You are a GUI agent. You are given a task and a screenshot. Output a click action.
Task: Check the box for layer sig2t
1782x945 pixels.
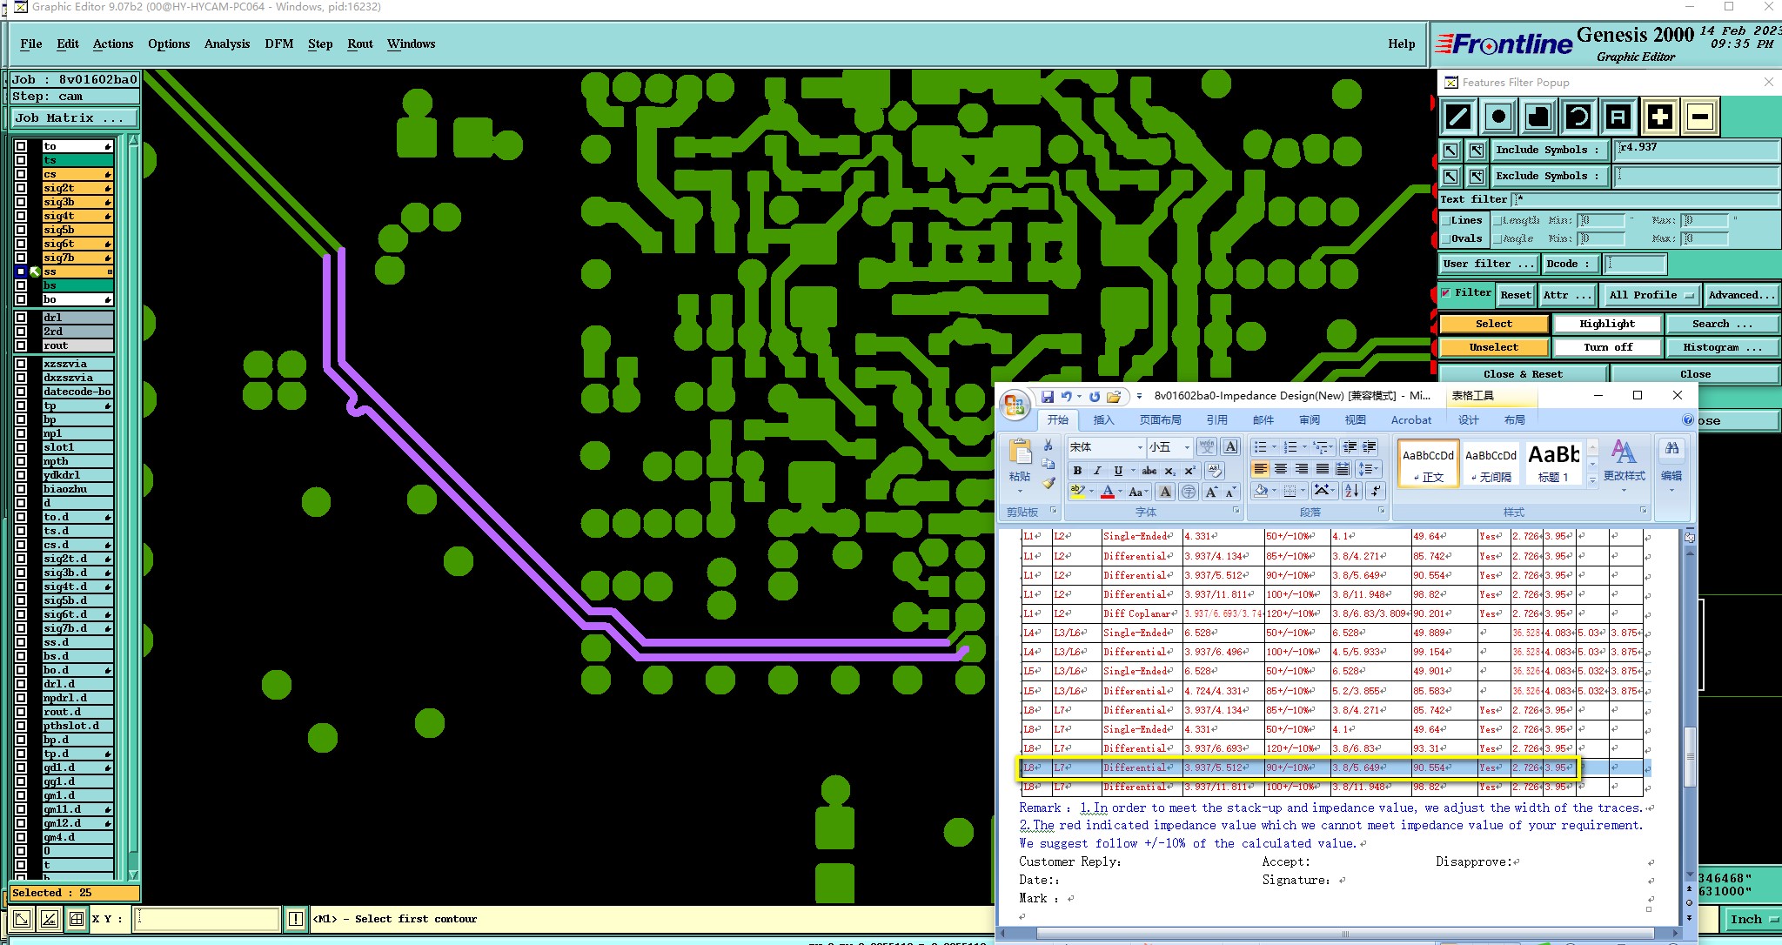click(22, 188)
